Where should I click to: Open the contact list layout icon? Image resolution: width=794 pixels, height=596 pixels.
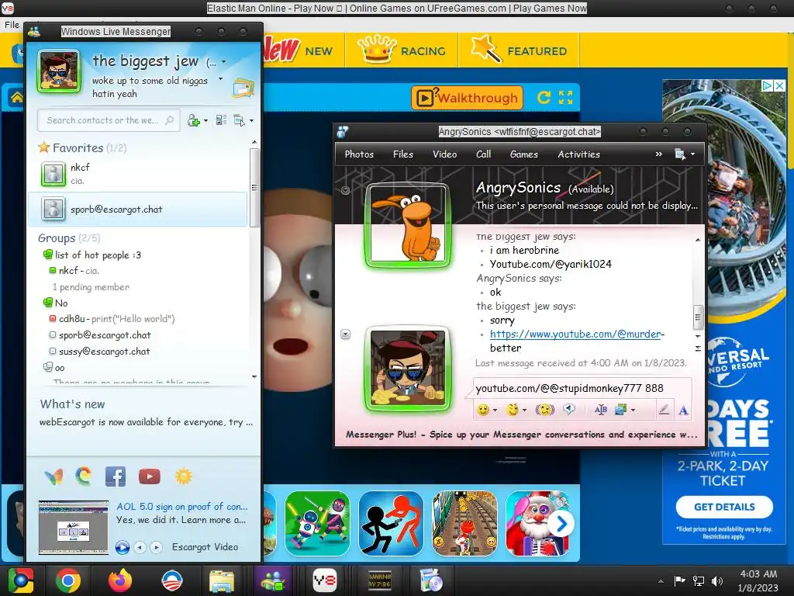tap(221, 120)
